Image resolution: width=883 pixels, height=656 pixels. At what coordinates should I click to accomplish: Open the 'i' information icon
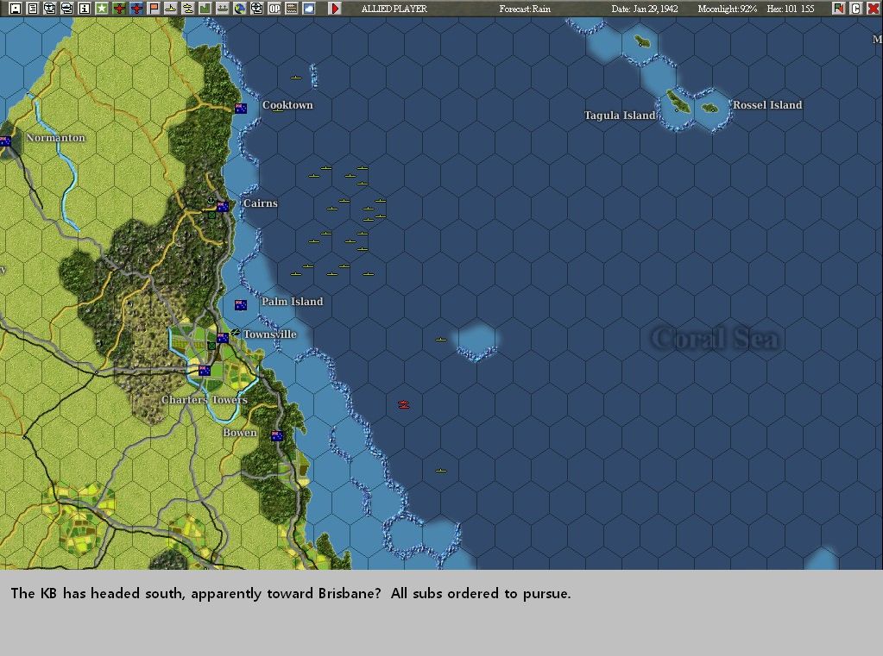[85, 9]
